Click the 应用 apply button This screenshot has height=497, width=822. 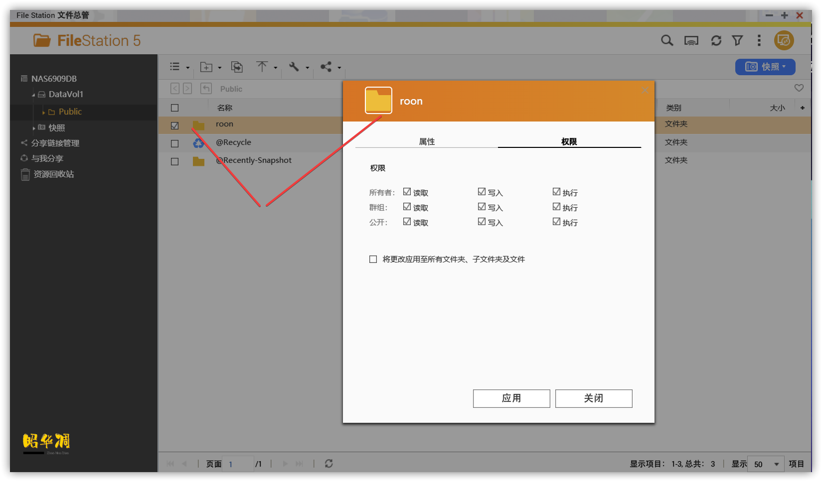(511, 398)
